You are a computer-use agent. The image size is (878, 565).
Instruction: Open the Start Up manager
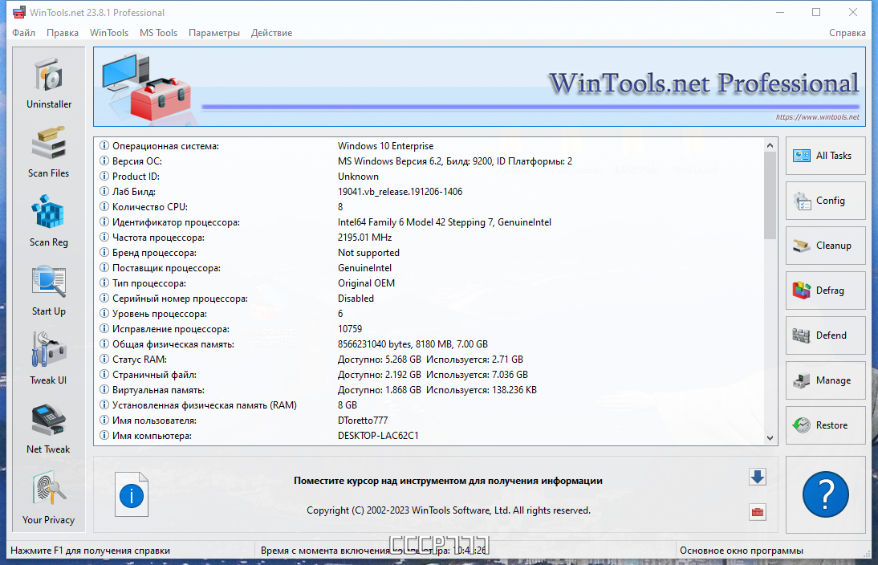(x=49, y=290)
